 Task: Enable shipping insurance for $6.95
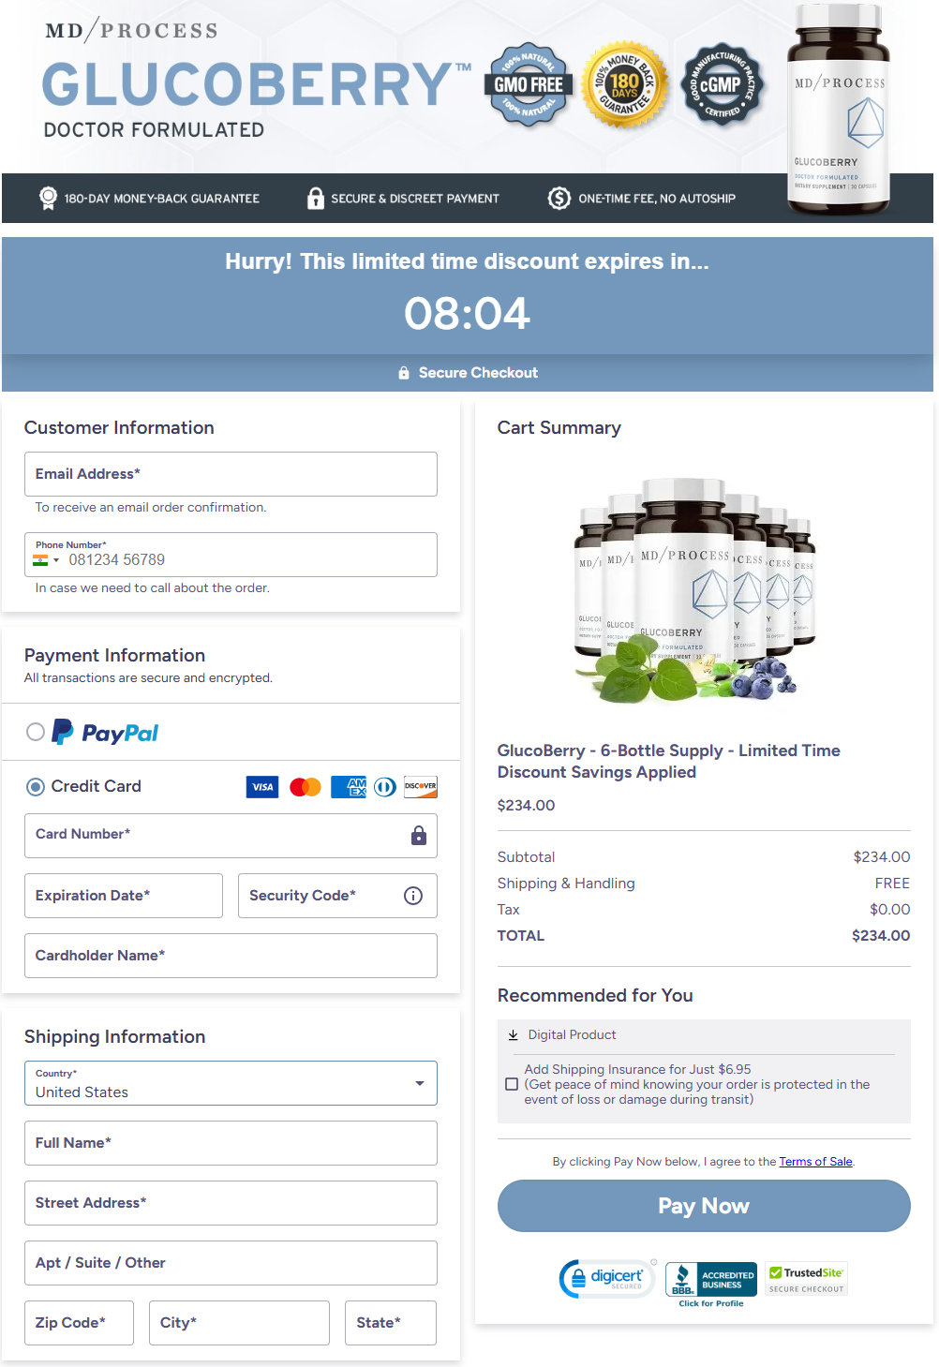512,1084
